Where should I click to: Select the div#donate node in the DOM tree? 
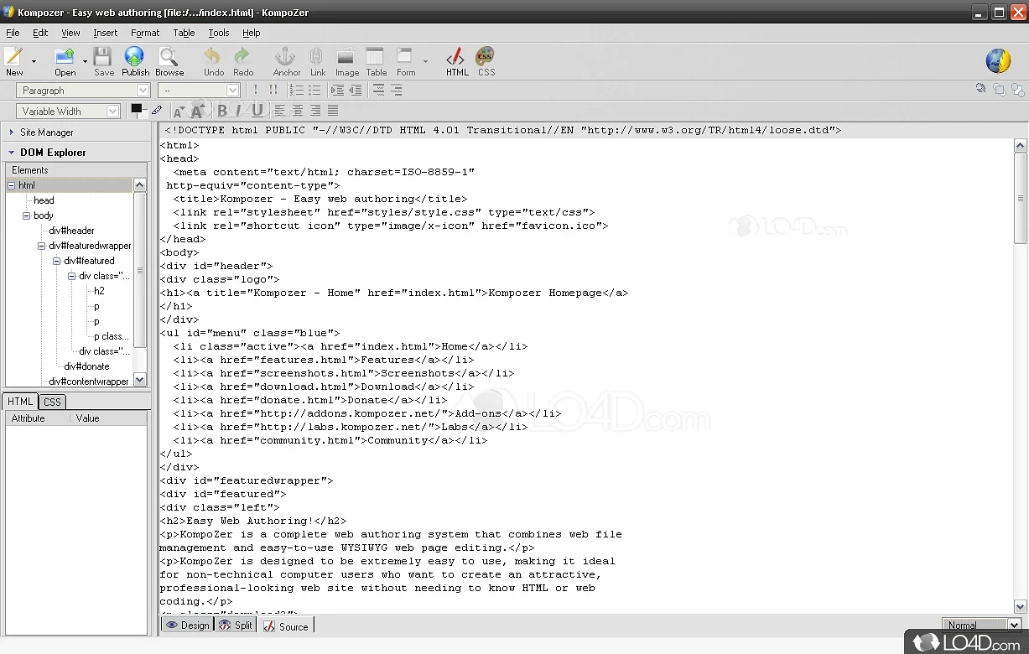86,366
